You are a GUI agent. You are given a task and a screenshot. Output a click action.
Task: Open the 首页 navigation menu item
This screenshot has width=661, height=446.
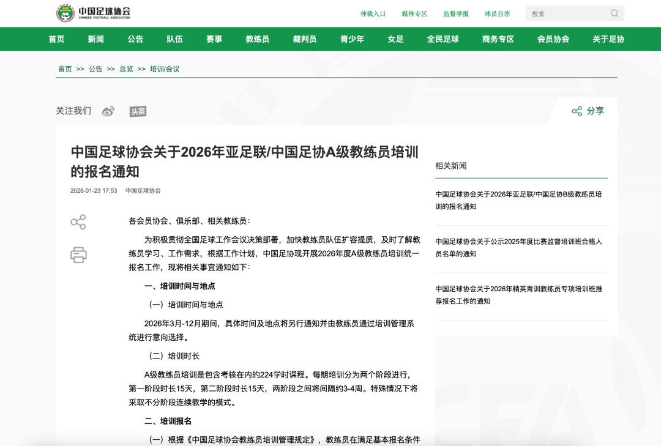(x=56, y=39)
